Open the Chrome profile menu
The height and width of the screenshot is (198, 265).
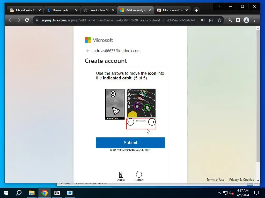coord(246,20)
